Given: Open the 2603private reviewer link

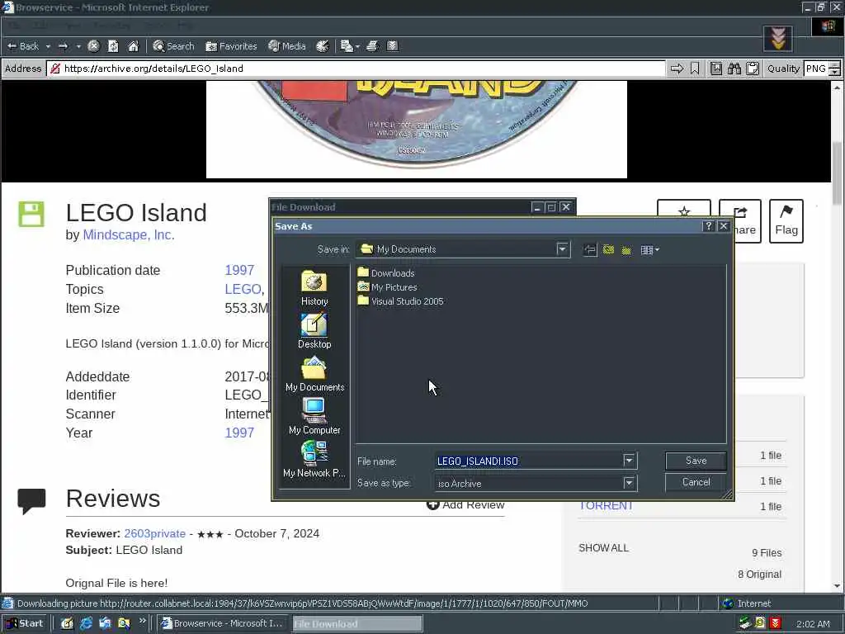Looking at the screenshot, I should pos(154,534).
